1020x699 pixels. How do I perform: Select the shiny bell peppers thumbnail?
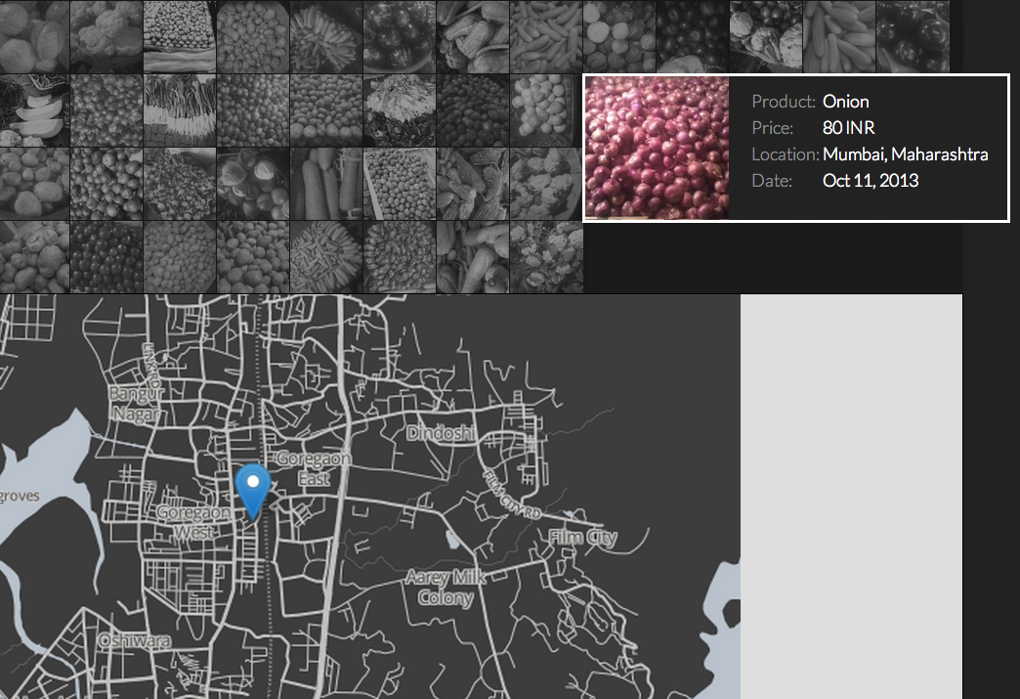click(913, 36)
